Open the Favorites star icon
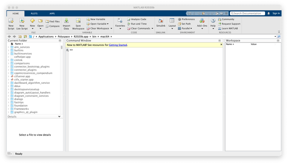288x164 pixels. tap(120, 21)
